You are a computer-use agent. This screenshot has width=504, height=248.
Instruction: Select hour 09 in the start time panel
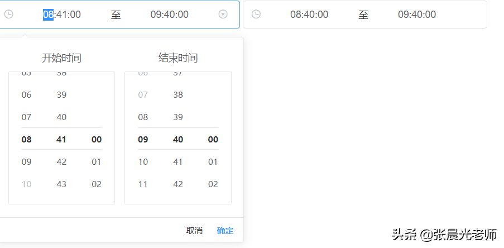click(x=27, y=162)
